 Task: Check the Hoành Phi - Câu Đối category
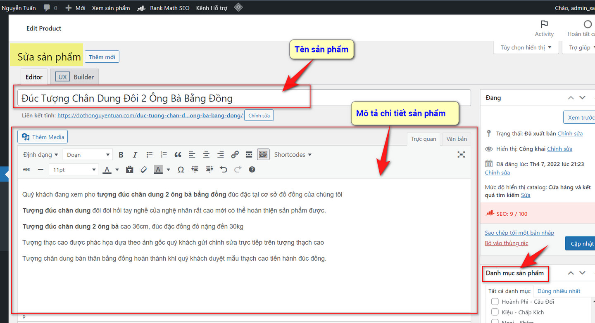click(x=495, y=302)
